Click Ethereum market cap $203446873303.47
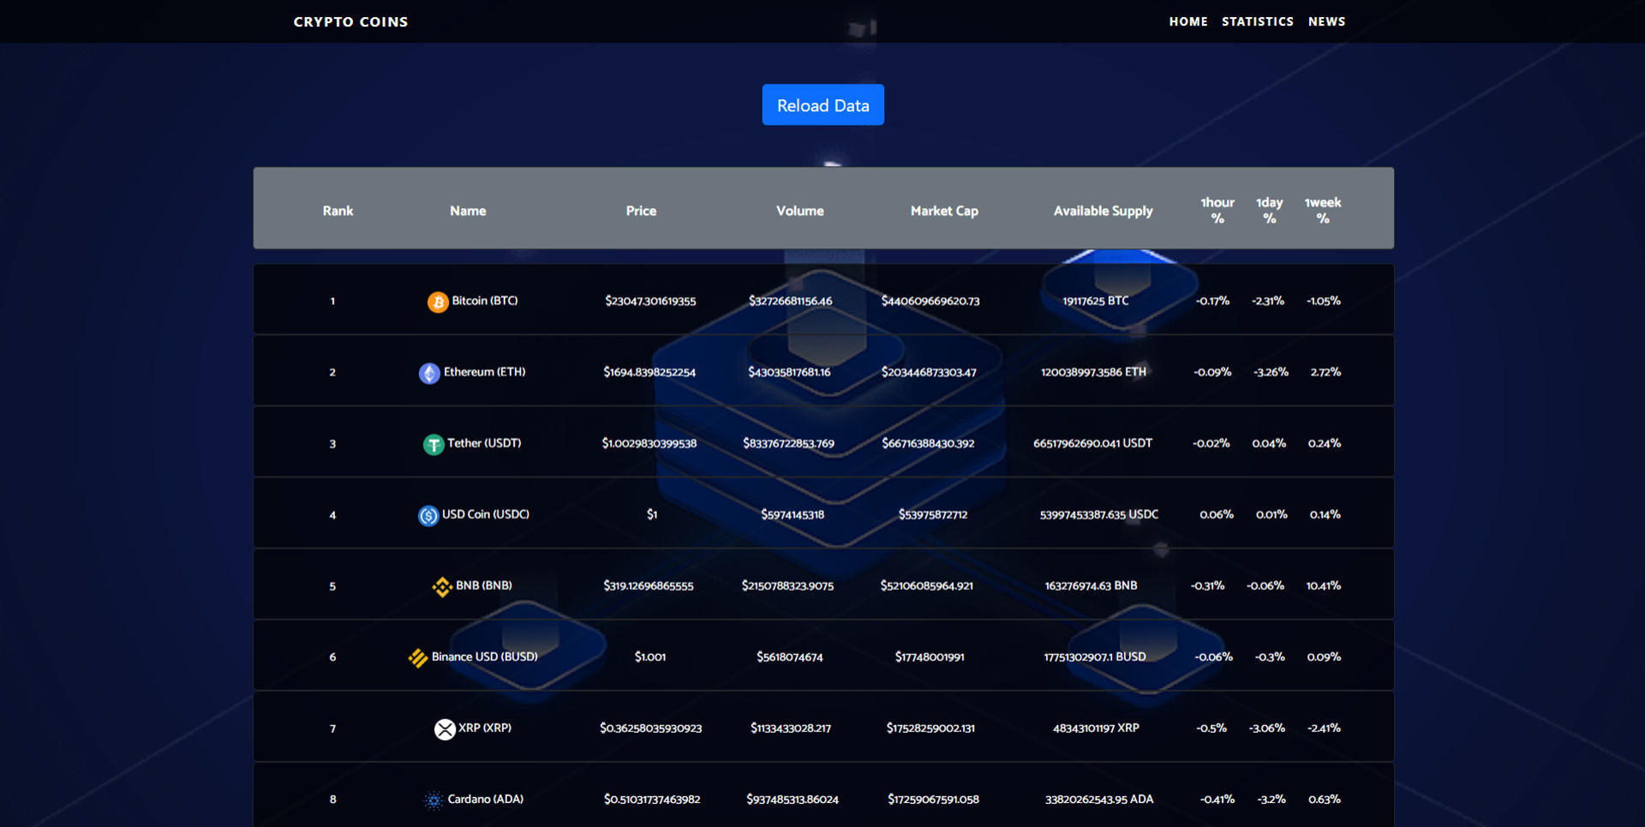The image size is (1645, 827). click(929, 372)
